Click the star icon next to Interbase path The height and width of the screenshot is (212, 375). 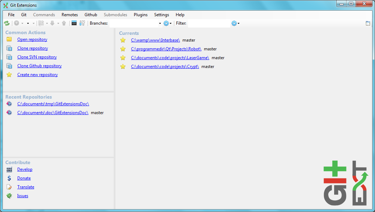(x=123, y=40)
